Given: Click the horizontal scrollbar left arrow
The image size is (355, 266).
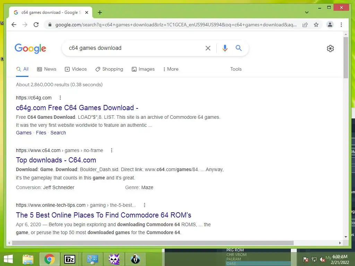Looking at the screenshot, I should pyautogui.click(x=9, y=243).
